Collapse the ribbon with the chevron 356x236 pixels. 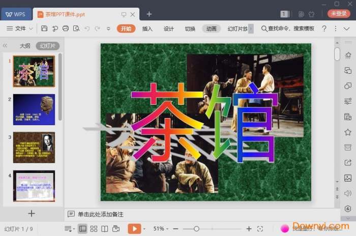coord(346,28)
